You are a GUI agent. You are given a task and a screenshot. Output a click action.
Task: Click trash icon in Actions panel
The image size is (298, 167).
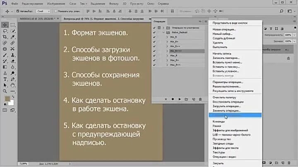click(x=200, y=99)
